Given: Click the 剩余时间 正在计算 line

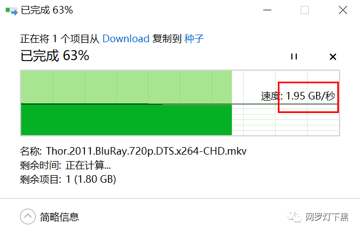Looking at the screenshot, I should point(65,165).
